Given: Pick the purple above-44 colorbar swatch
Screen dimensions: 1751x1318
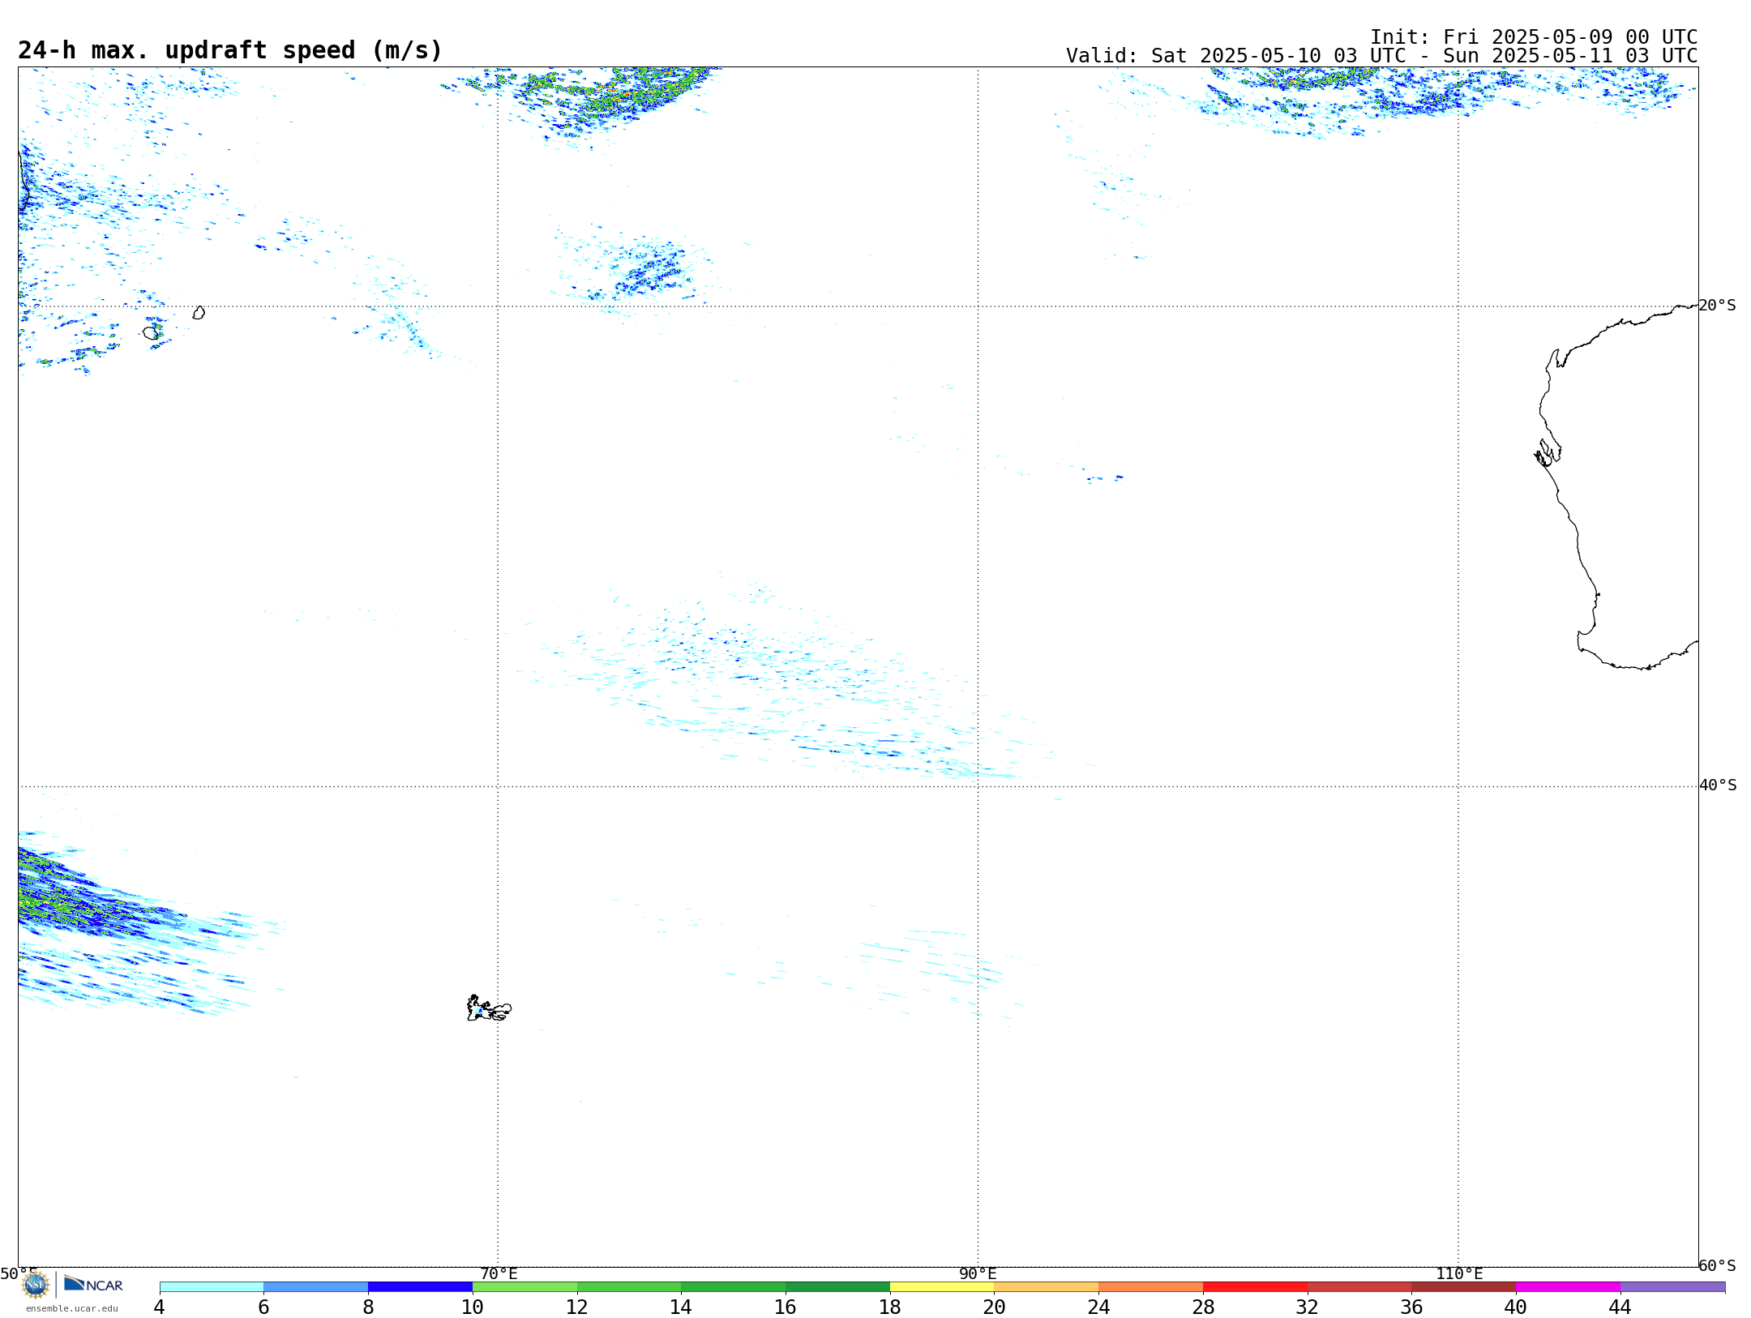Looking at the screenshot, I should coord(1673,1286).
